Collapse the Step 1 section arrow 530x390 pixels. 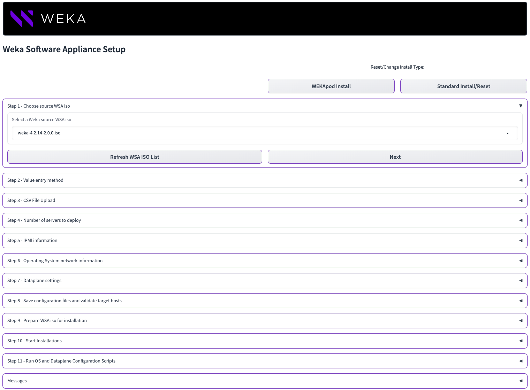521,106
